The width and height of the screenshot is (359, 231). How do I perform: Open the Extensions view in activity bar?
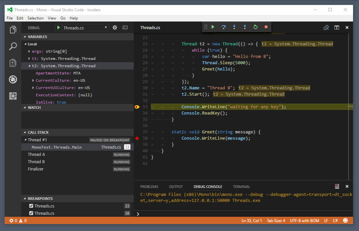pos(13,96)
